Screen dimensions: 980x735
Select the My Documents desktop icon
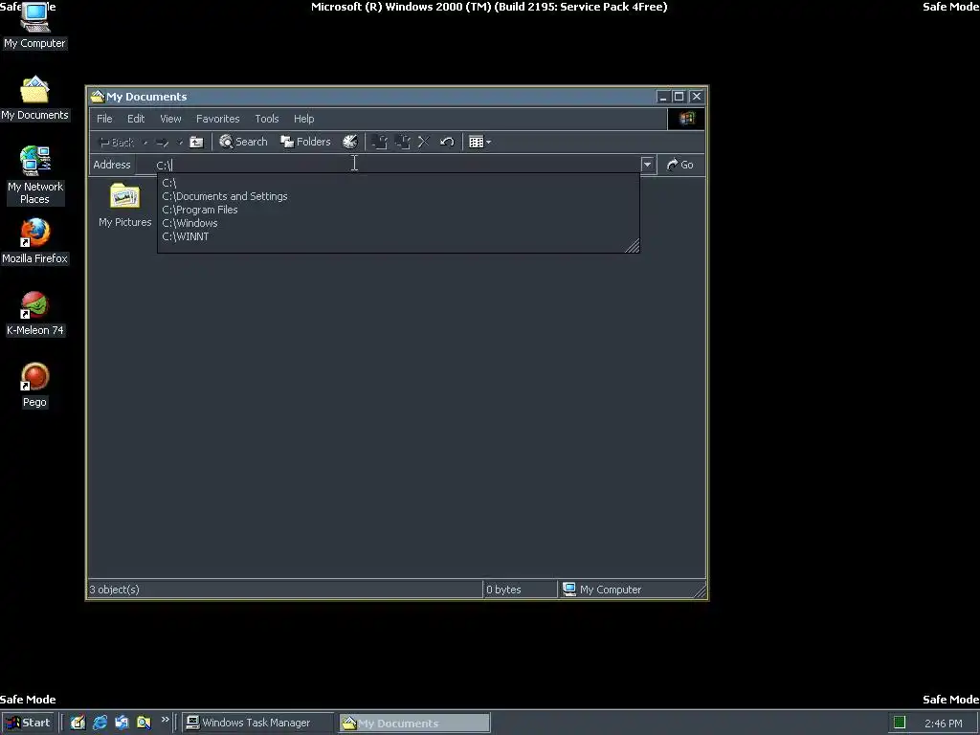34,99
